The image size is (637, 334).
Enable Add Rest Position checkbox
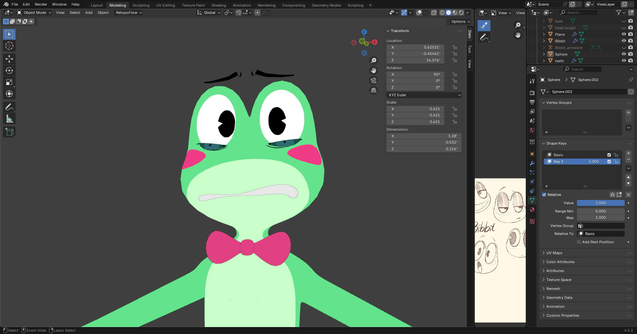click(x=579, y=242)
